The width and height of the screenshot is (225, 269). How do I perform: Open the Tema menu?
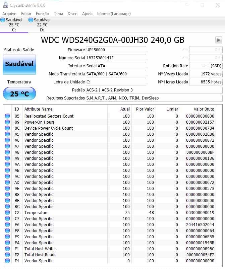[58, 14]
